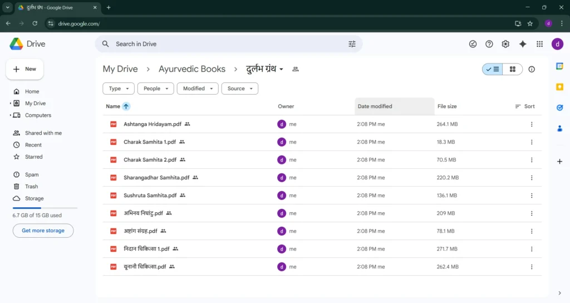Go to Shared with me
570x303 pixels.
pyautogui.click(x=43, y=133)
